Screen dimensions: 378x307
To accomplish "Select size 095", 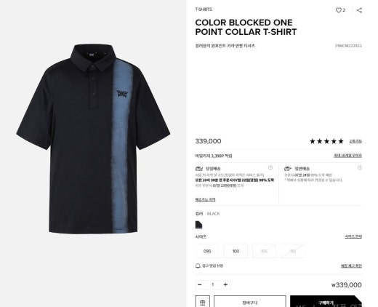I will [207, 251].
